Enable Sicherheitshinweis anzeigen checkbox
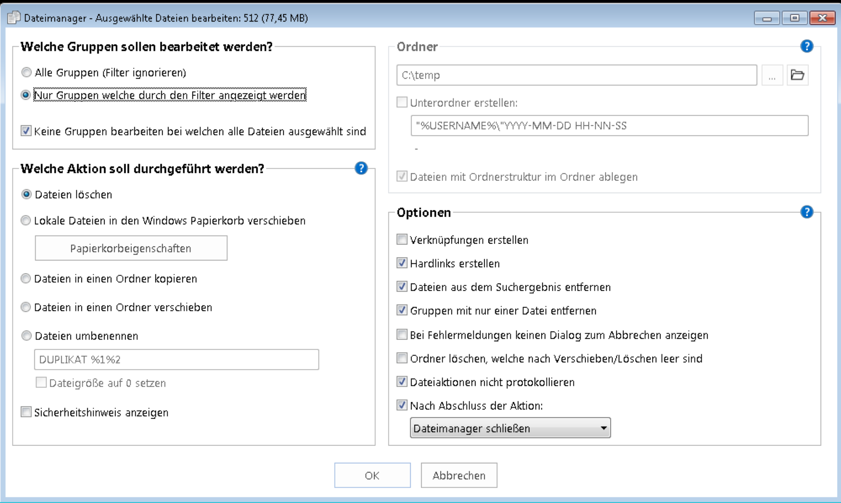The image size is (841, 503). pyautogui.click(x=26, y=412)
